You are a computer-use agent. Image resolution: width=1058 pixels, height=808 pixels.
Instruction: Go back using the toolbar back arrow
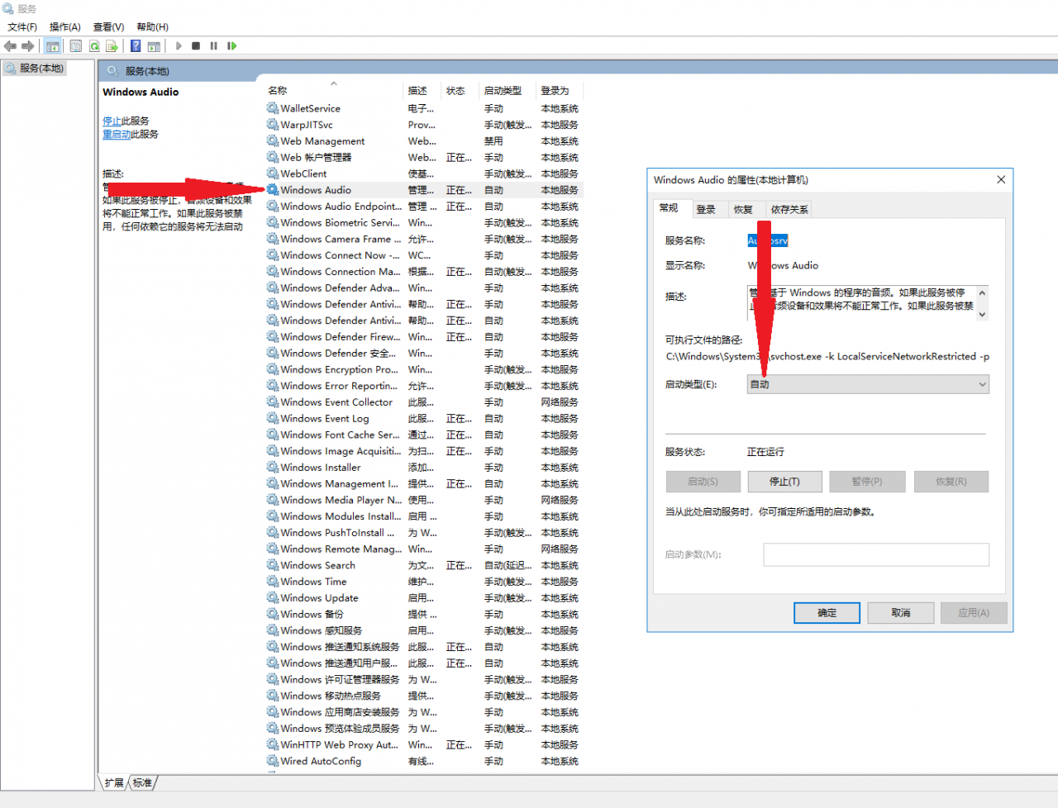pyautogui.click(x=10, y=46)
